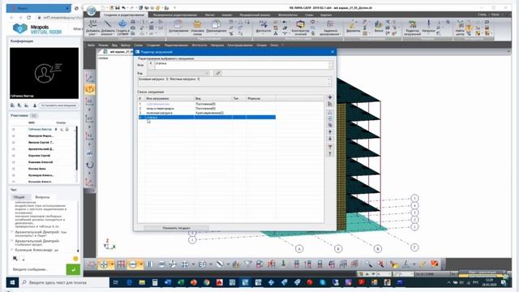Toggle checkbox beside first participant in list
The image size is (519, 292).
tap(14, 130)
